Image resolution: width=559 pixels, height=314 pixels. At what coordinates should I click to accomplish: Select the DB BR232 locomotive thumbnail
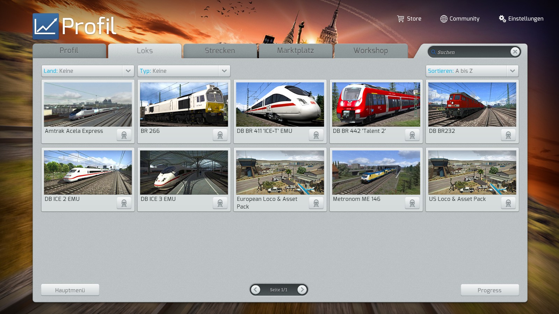[472, 104]
